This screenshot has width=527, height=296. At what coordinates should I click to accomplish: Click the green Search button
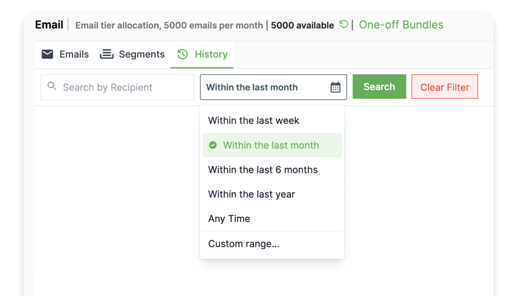379,87
